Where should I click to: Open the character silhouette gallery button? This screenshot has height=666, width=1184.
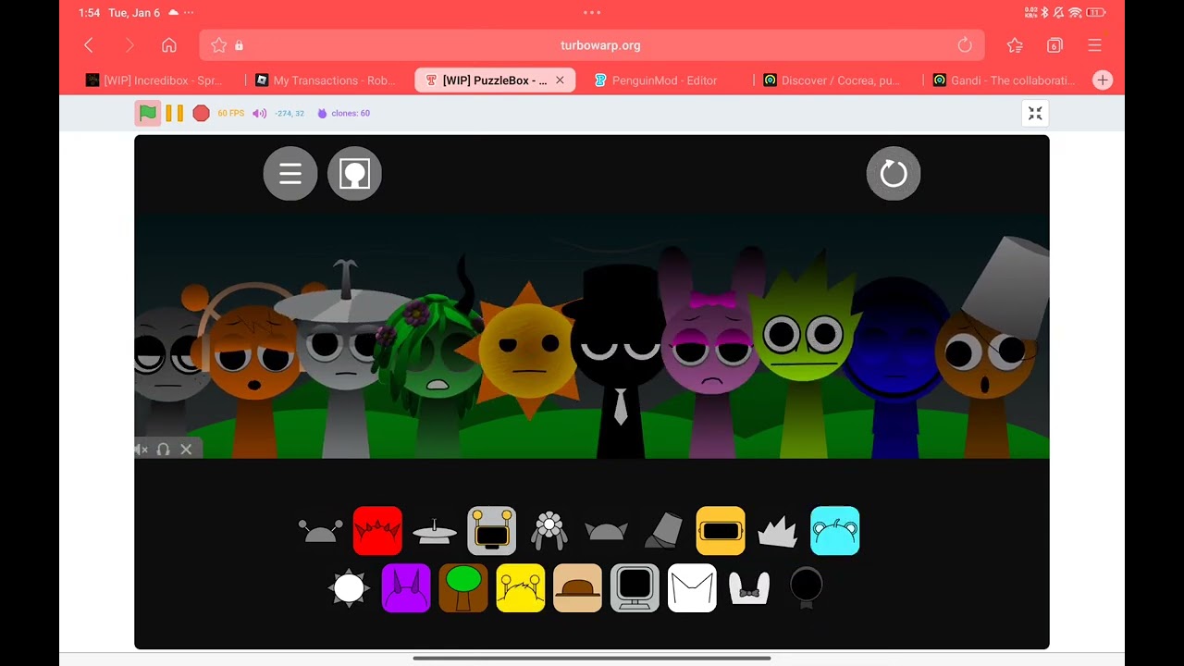(x=354, y=173)
